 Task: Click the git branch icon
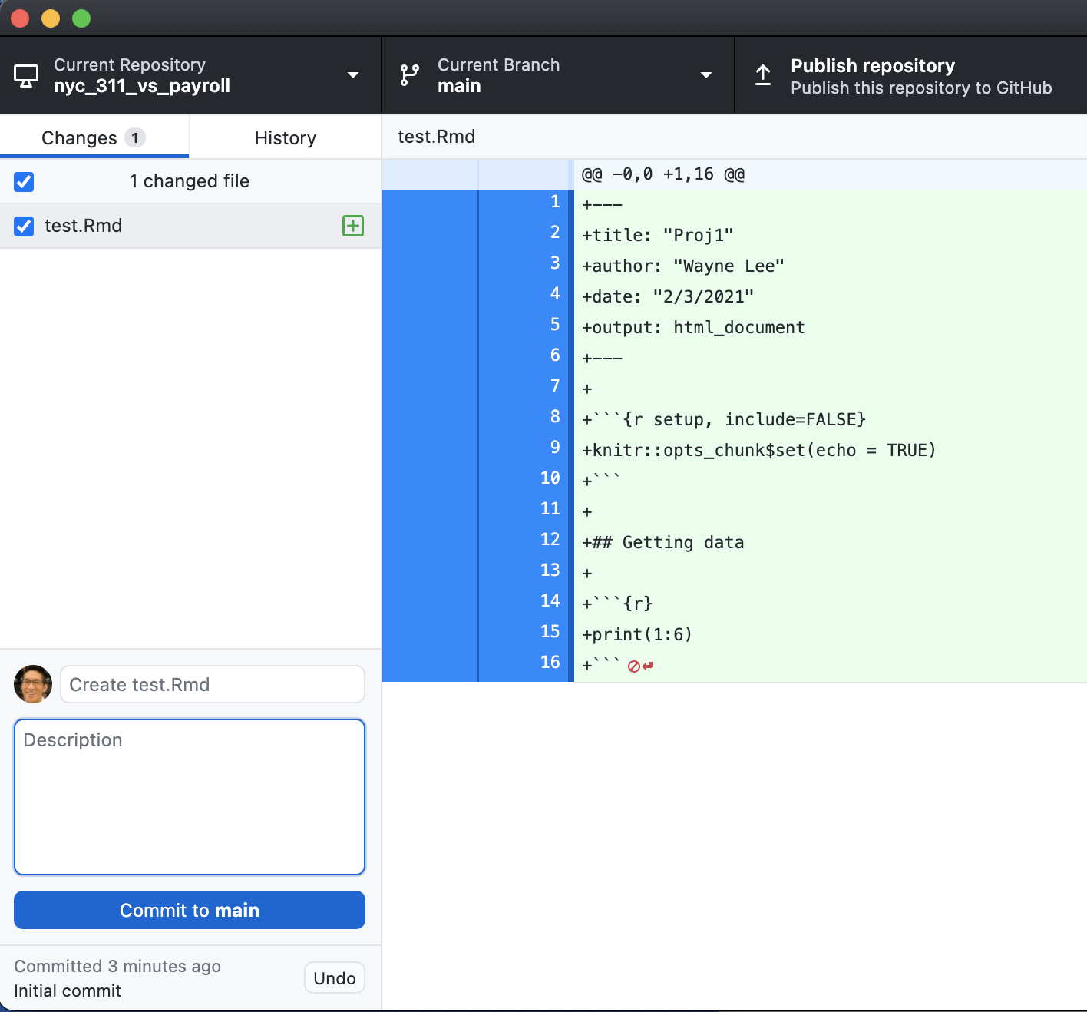point(410,75)
